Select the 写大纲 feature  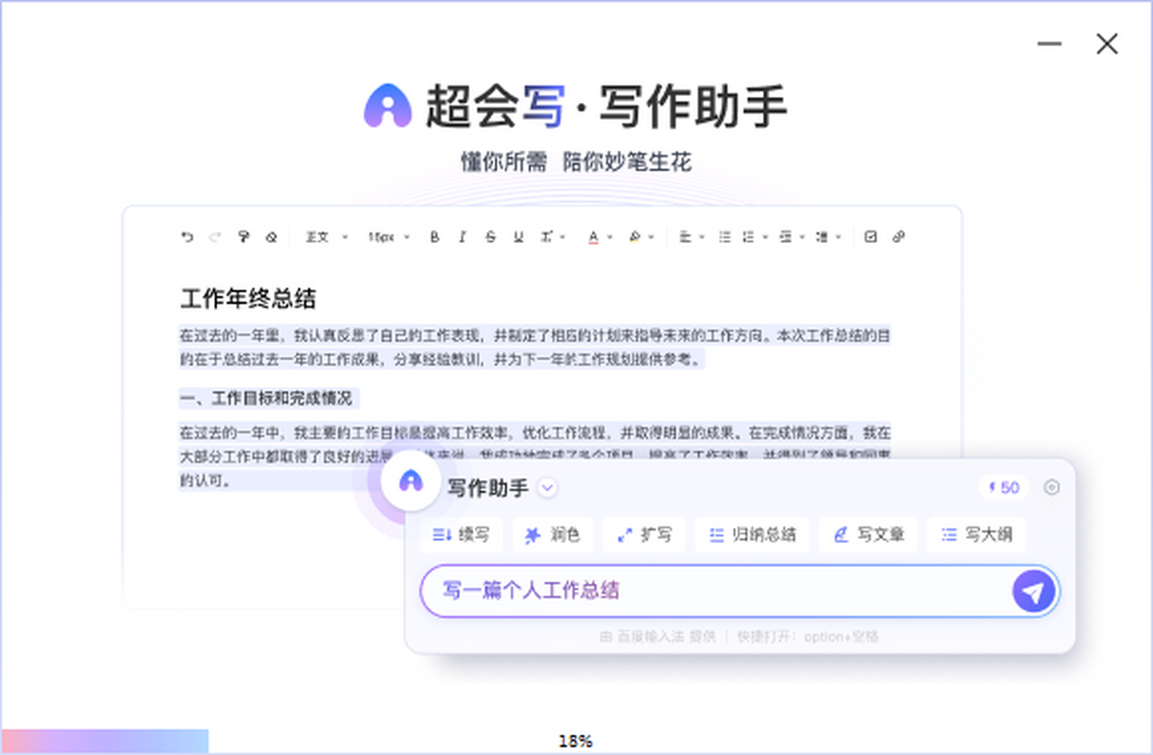(x=976, y=535)
